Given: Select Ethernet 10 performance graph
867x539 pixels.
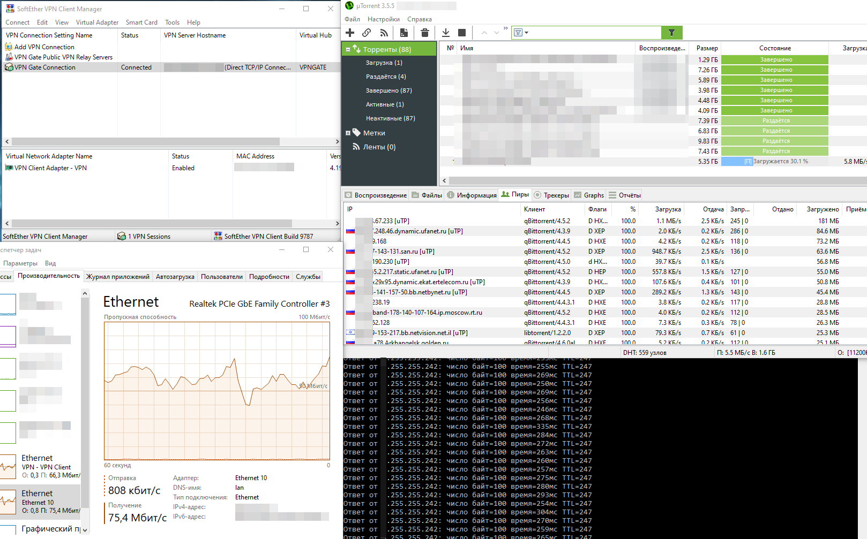Looking at the screenshot, I should click(x=40, y=502).
